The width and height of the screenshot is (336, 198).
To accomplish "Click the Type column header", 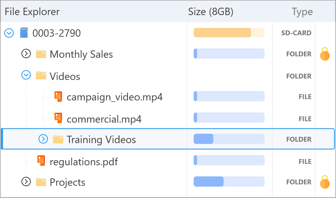I will [302, 12].
